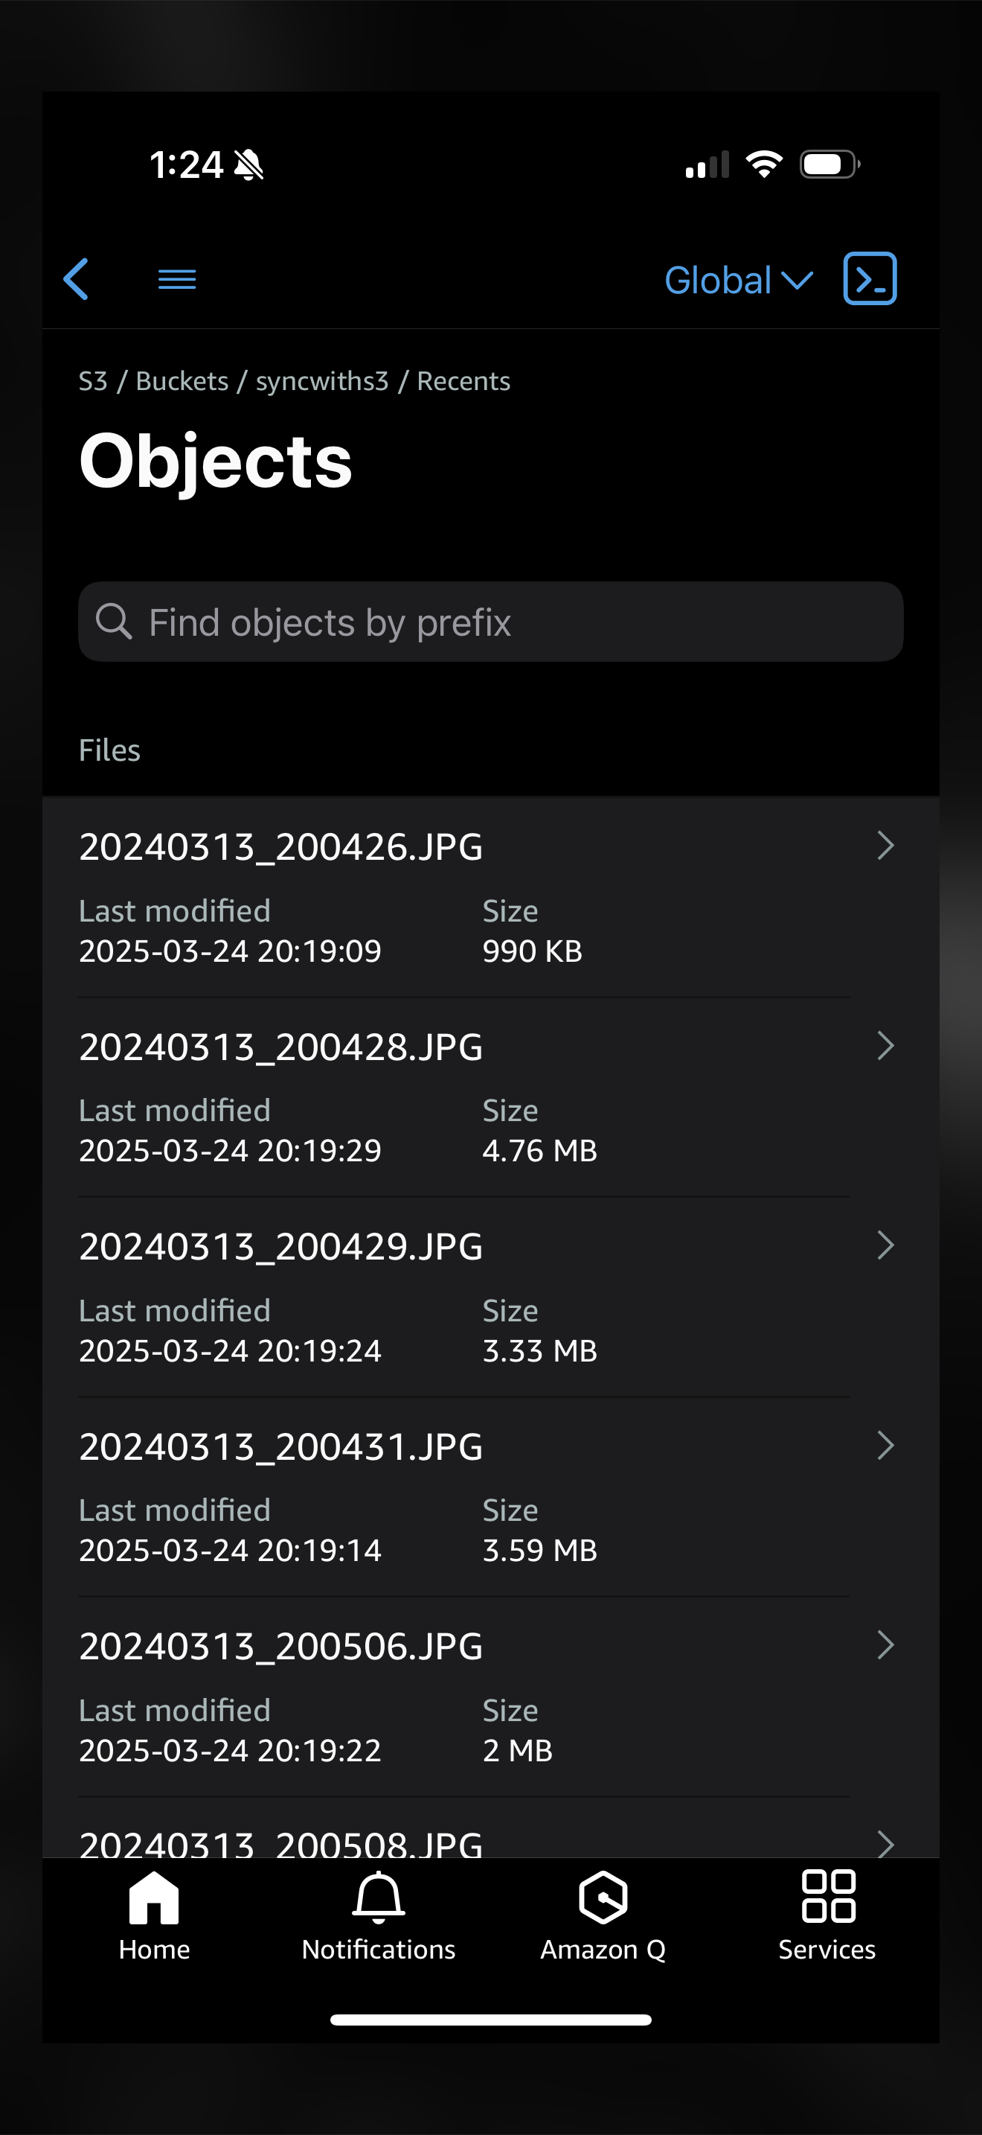Tap the Recents breadcrumb item
The width and height of the screenshot is (982, 2135).
[463, 381]
